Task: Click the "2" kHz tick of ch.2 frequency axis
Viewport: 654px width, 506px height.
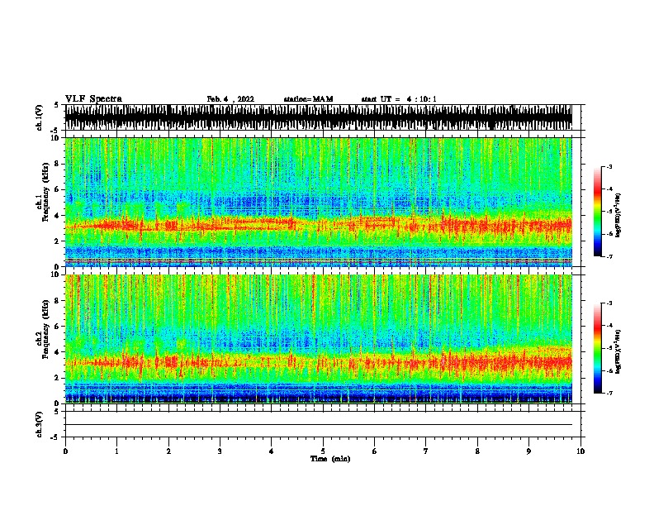Action: pyautogui.click(x=59, y=378)
